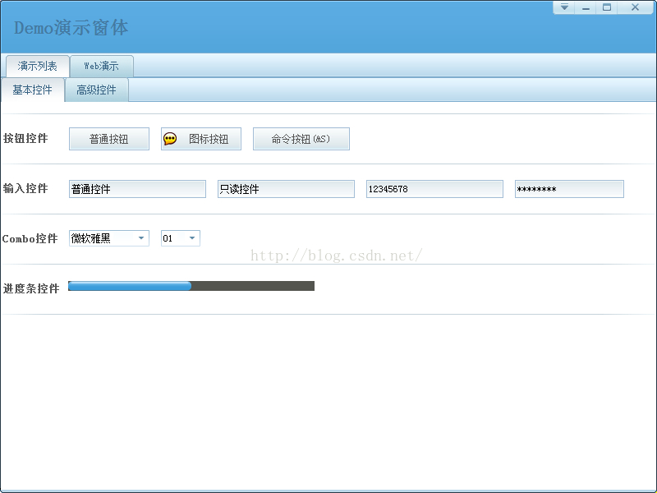Click the password field with asterisks
Image resolution: width=657 pixels, height=493 pixels.
[569, 189]
